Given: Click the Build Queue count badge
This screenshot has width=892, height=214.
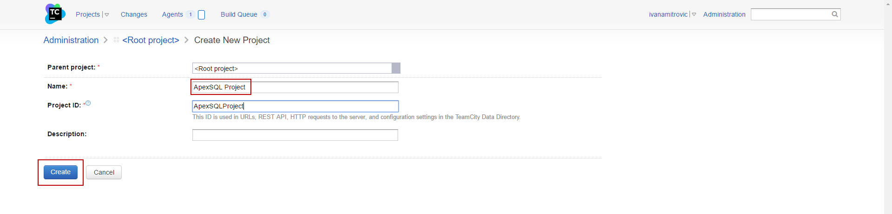Looking at the screenshot, I should [265, 14].
